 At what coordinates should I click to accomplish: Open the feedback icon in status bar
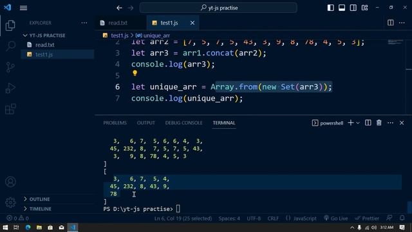point(389,218)
